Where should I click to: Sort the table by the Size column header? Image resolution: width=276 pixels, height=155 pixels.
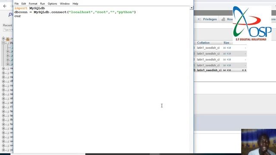click(x=226, y=43)
